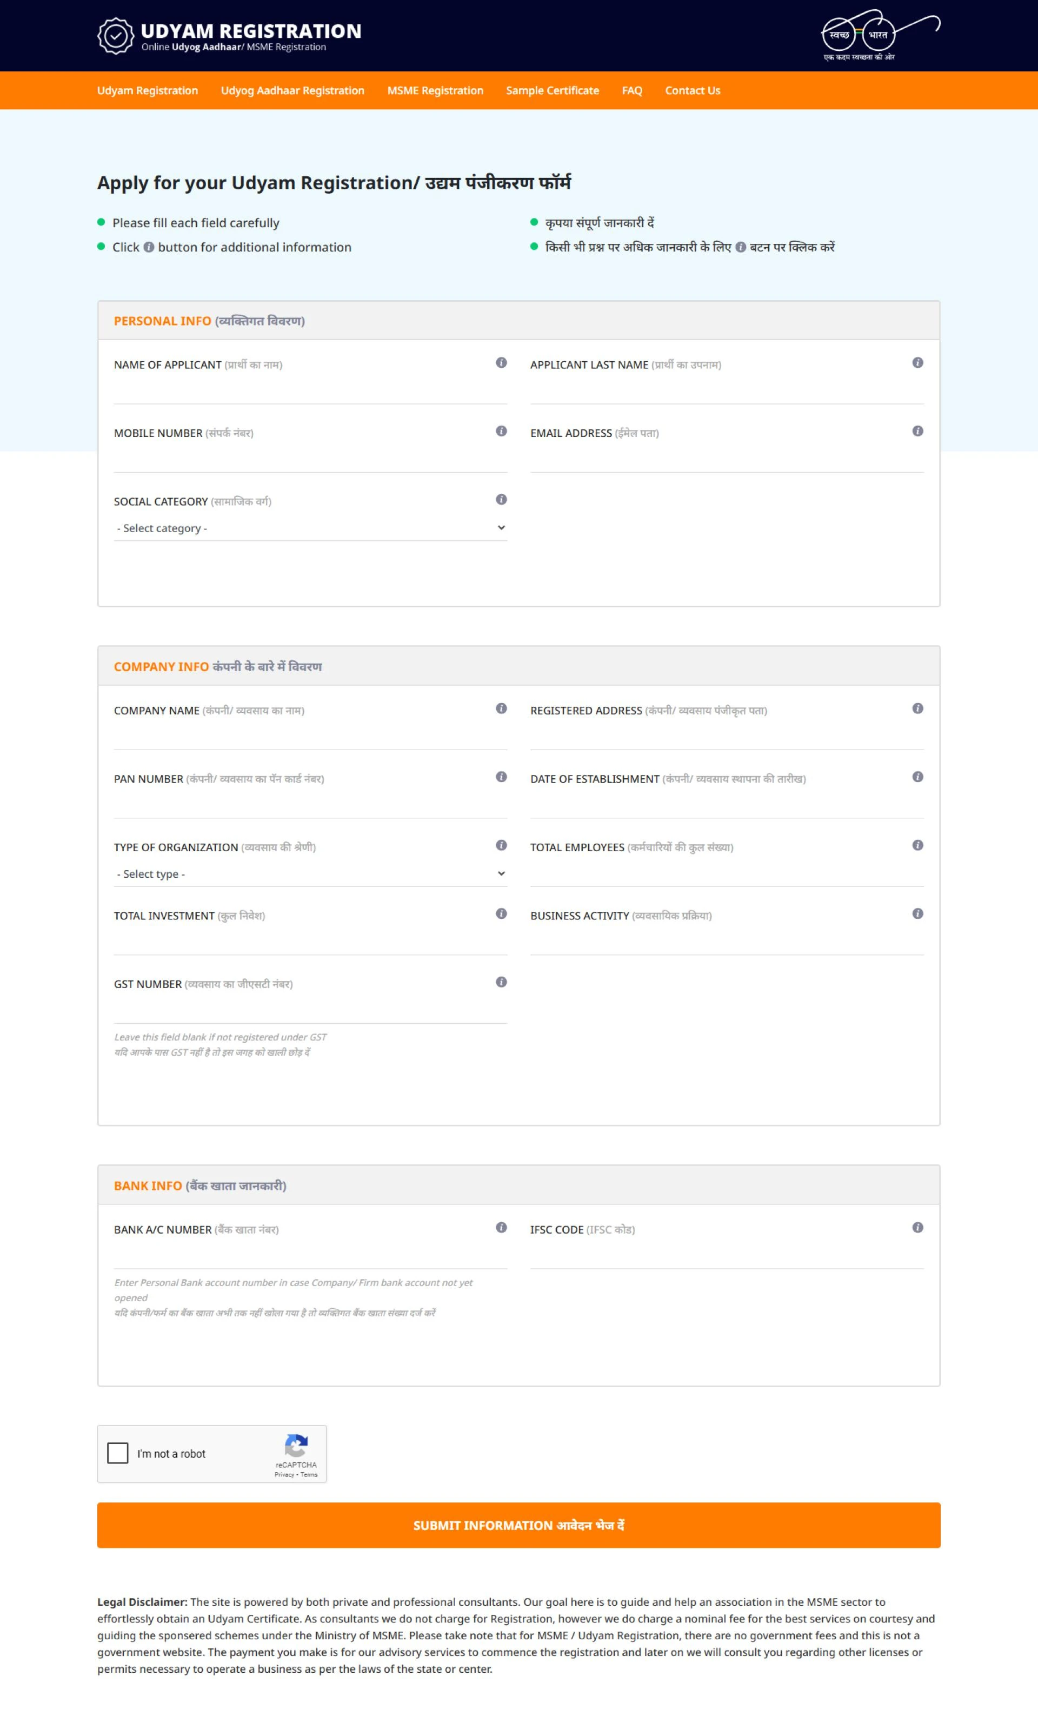Open the Contact Us link

693,90
